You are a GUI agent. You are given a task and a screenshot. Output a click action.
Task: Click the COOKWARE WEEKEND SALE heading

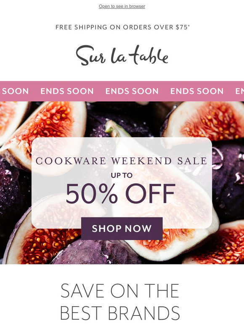tap(122, 161)
